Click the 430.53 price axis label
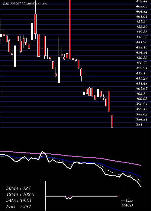Viewport: 151px width, 211px height. coord(141,58)
